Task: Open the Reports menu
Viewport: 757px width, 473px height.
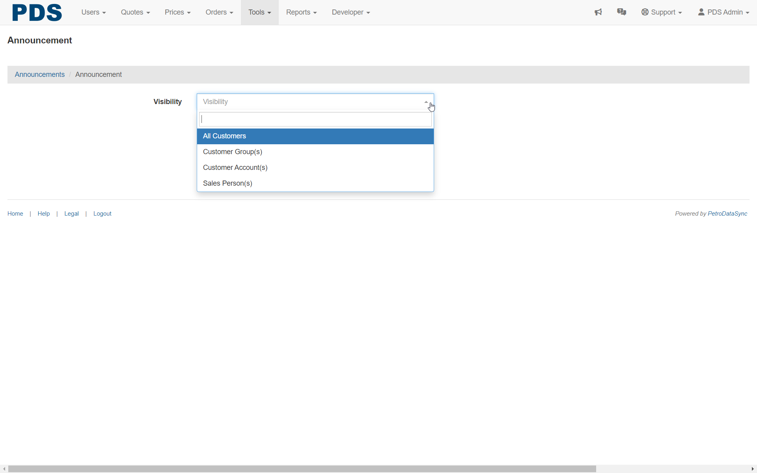Action: 301,12
